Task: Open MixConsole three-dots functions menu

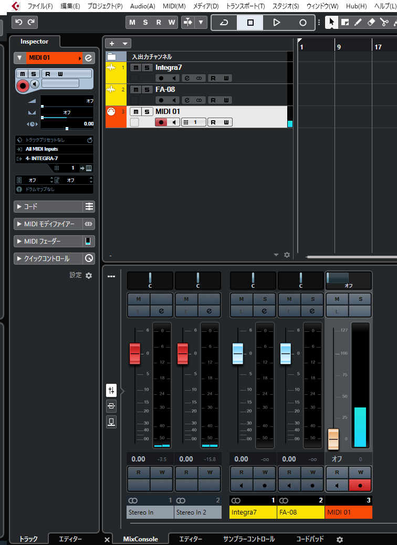Action: click(111, 277)
